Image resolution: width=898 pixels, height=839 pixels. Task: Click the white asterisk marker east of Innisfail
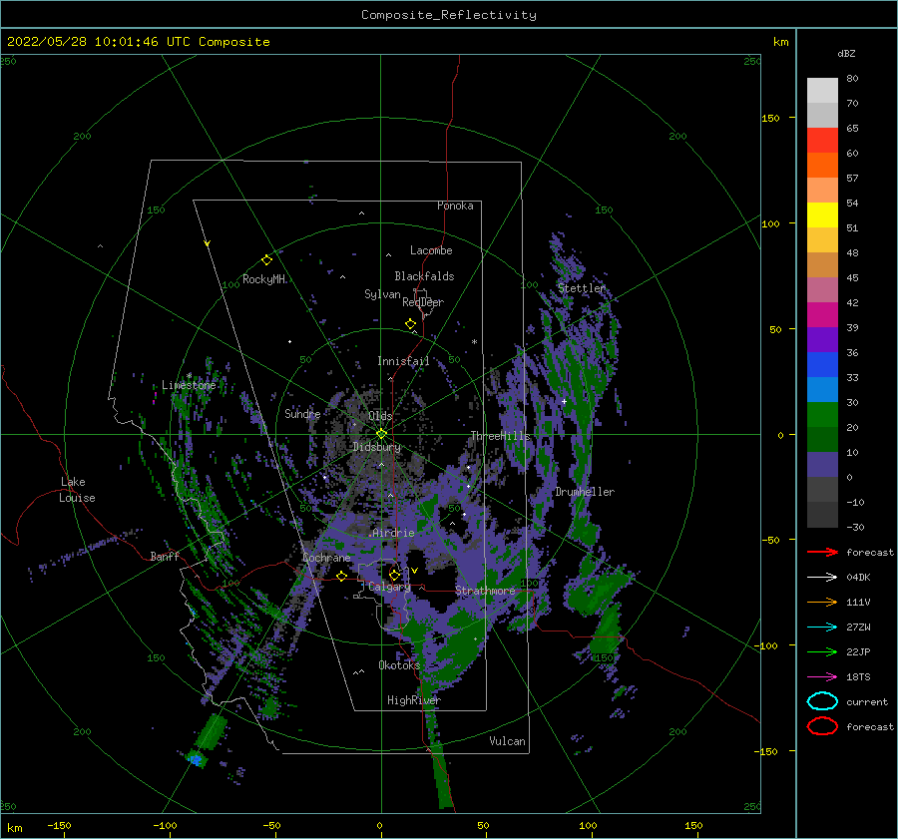tap(474, 342)
